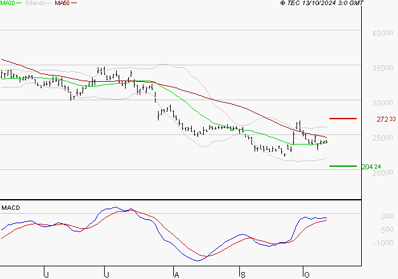The width and height of the screenshot is (398, 279).
Task: Click the MACD -5.00 axis label
Action: [x=385, y=230]
